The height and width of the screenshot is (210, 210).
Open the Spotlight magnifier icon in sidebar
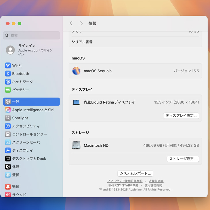click(x=8, y=118)
